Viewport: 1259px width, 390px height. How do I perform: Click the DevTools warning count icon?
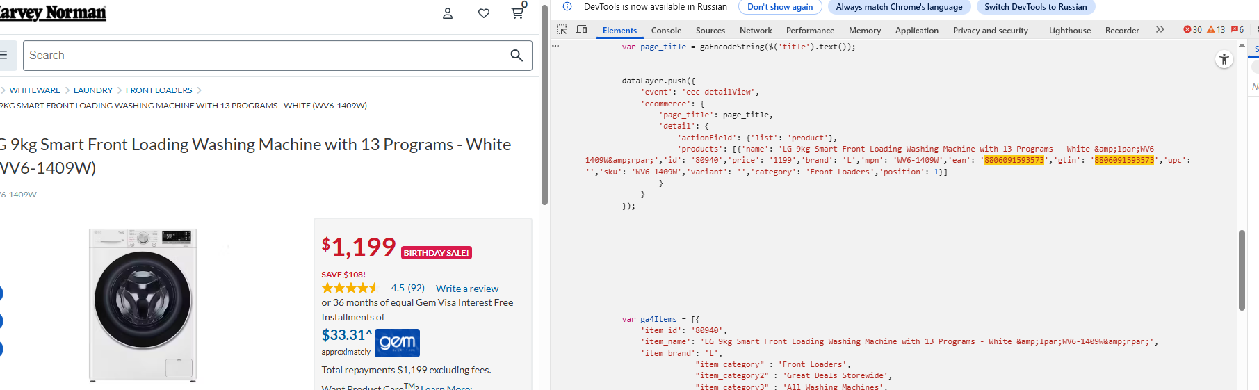tap(1216, 29)
